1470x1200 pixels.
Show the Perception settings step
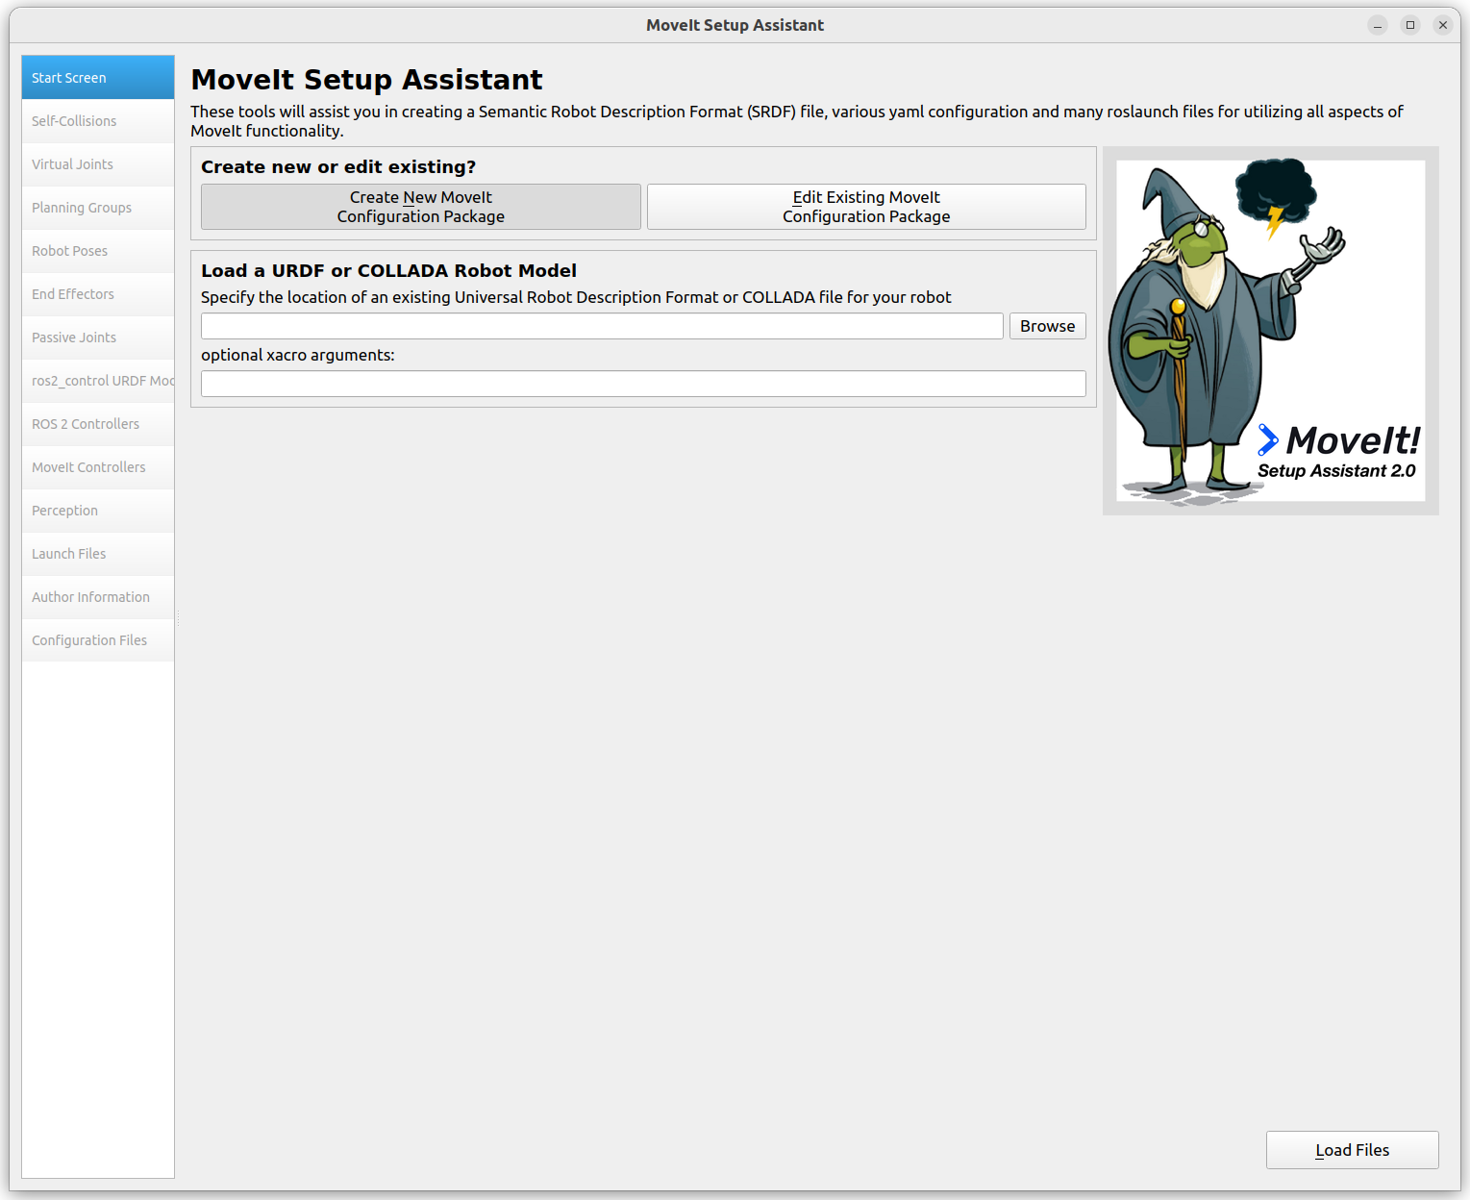click(98, 511)
